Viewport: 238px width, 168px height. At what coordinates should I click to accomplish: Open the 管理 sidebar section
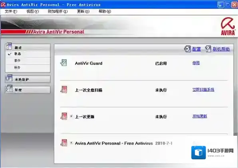[28, 90]
